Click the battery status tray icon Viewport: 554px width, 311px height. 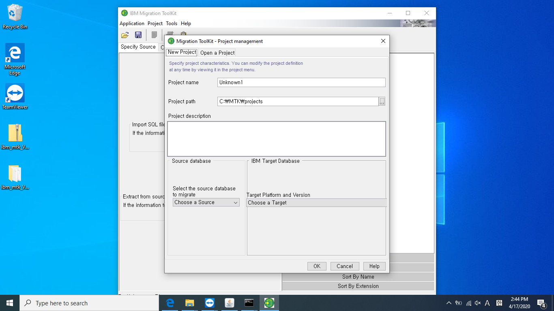(459, 303)
